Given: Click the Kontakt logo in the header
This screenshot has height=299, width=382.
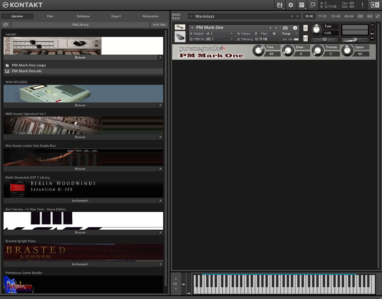Looking at the screenshot, I should [23, 5].
